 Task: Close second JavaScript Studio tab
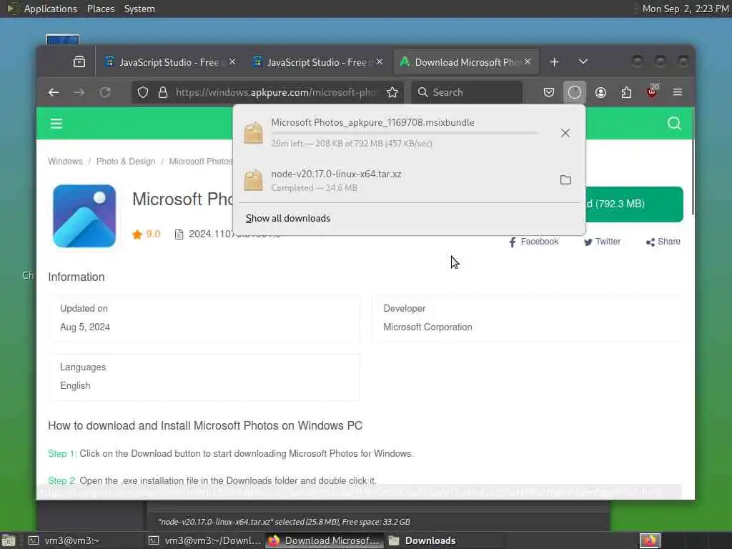[x=380, y=61]
